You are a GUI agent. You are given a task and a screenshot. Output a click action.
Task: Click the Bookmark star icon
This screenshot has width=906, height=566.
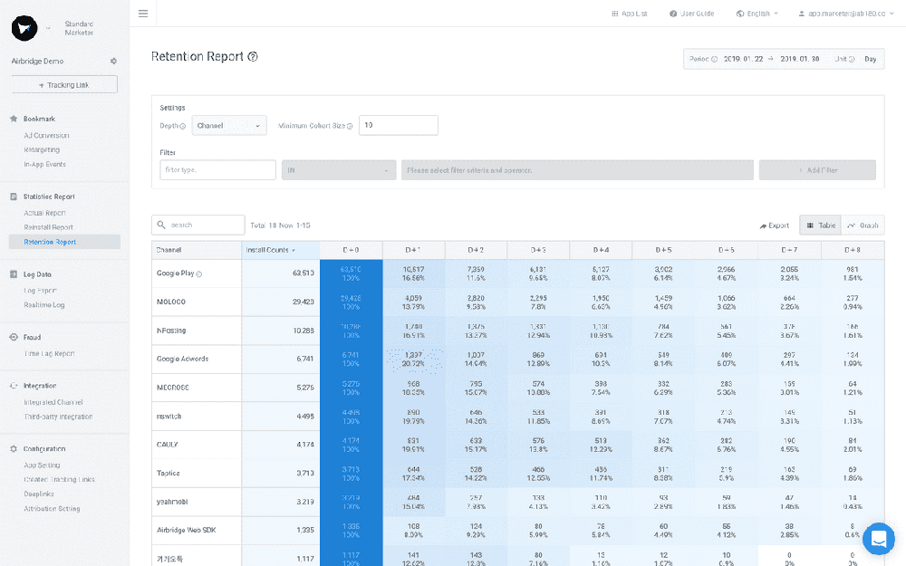14,119
